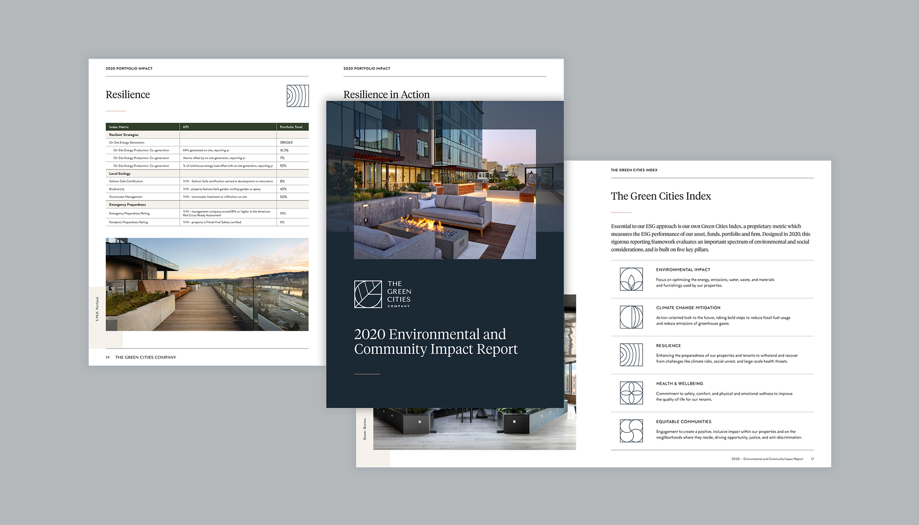Collapse the Emergency Preparedness section header

[128, 204]
